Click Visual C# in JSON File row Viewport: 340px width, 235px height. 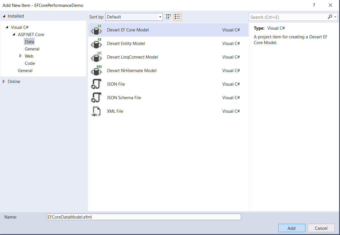tap(231, 84)
